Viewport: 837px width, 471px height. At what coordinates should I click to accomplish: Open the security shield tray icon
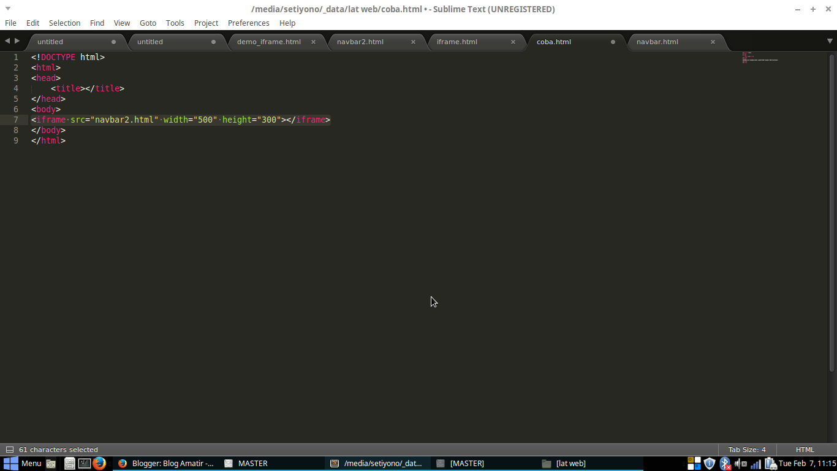click(709, 463)
